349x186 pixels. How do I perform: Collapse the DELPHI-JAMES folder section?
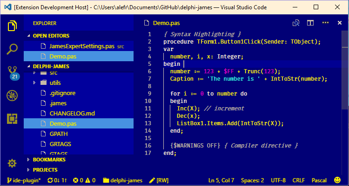[x=79, y=66]
